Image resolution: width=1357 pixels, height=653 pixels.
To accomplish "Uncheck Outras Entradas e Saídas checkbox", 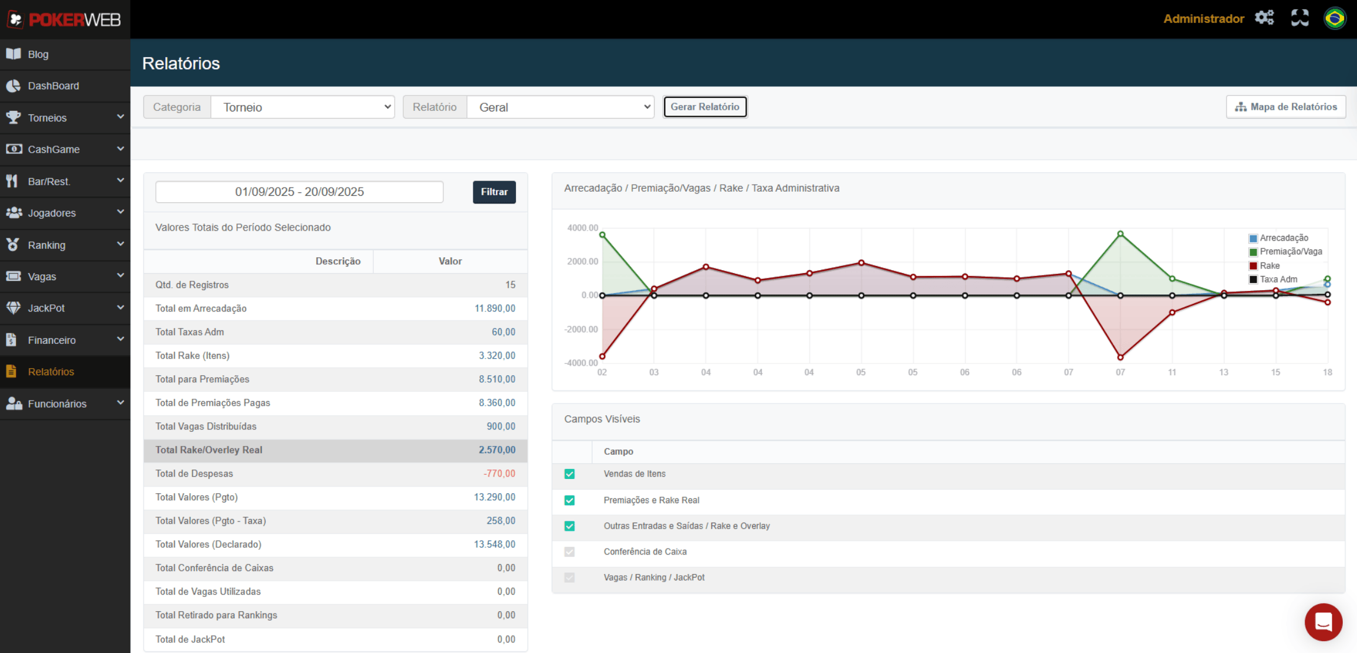I will (570, 526).
